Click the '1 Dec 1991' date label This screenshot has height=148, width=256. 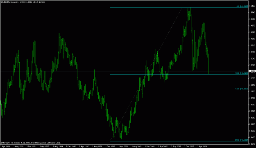32,146
